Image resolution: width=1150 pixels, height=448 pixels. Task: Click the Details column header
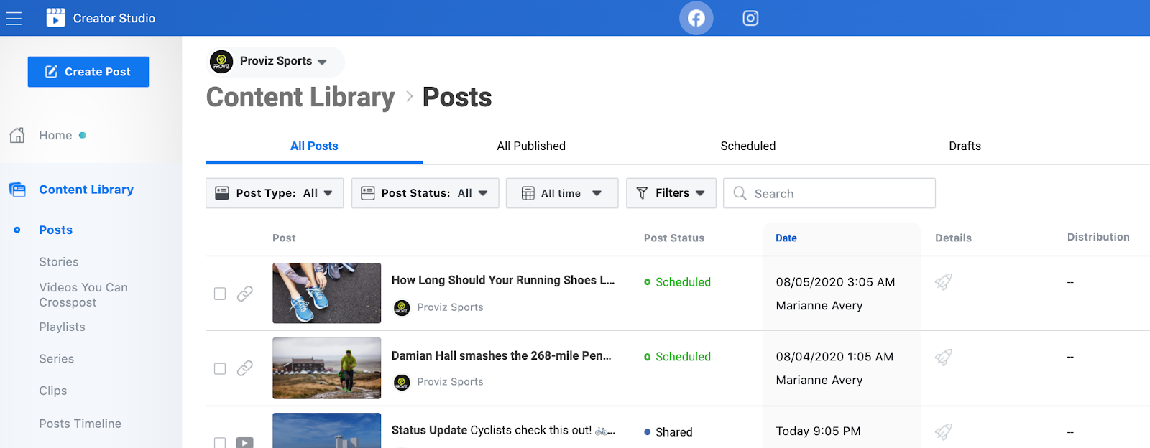point(953,238)
